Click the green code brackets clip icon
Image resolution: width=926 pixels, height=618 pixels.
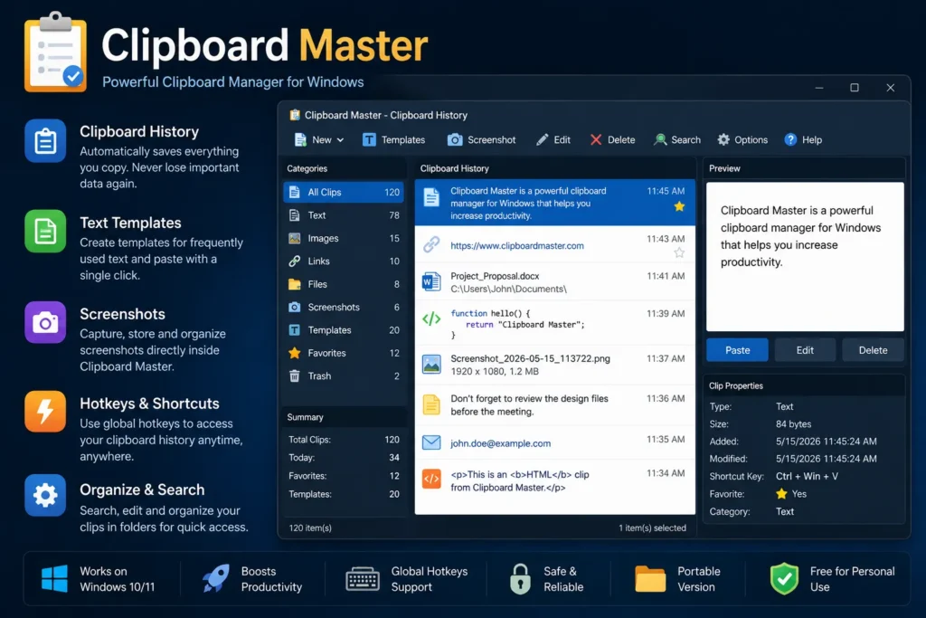[431, 319]
